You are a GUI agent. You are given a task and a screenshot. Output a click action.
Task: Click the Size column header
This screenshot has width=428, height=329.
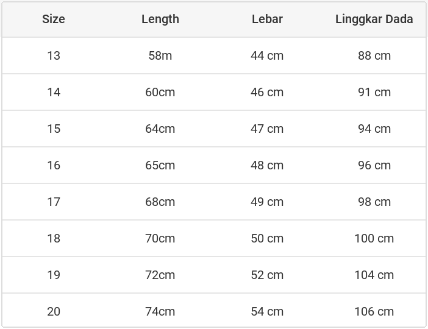(x=54, y=19)
